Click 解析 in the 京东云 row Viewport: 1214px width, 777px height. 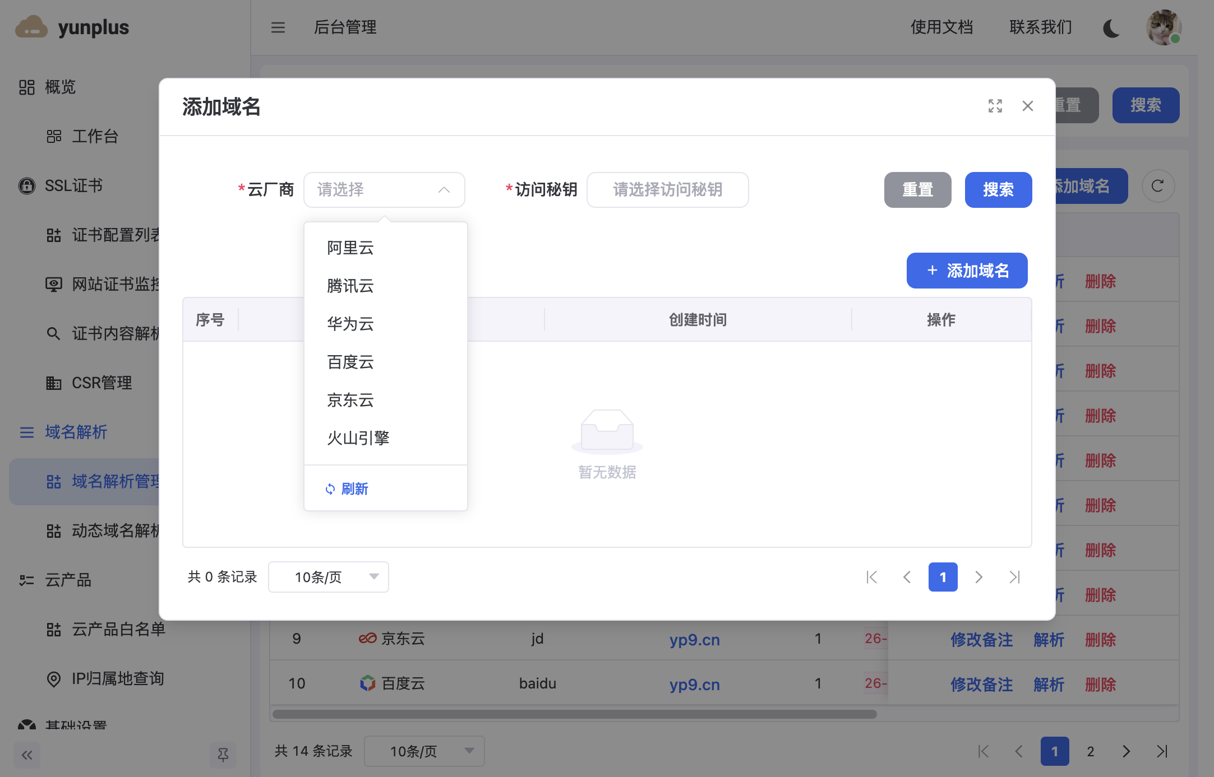pyautogui.click(x=1049, y=639)
